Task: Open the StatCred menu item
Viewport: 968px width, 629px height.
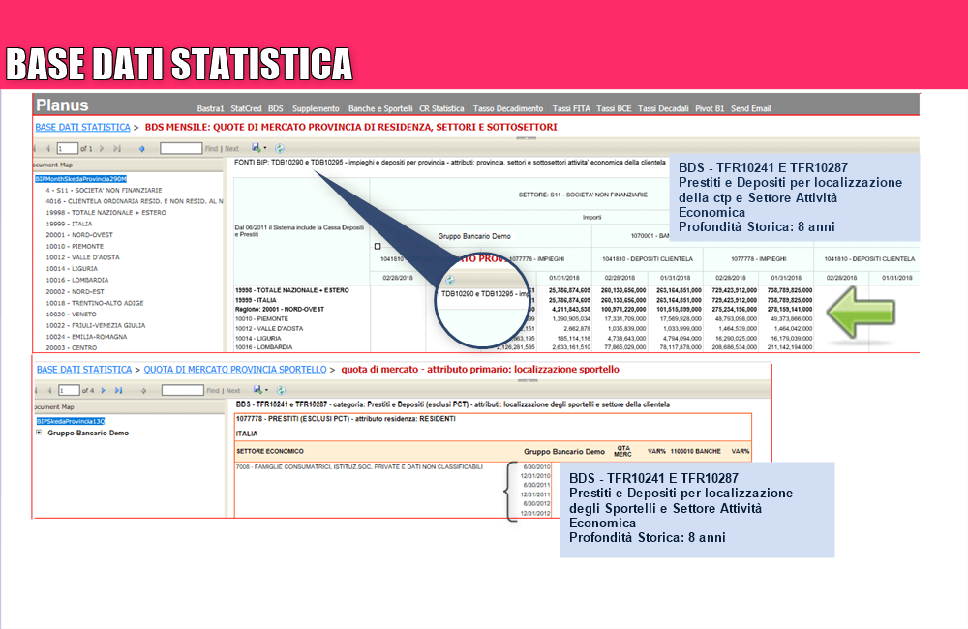Action: point(246,108)
